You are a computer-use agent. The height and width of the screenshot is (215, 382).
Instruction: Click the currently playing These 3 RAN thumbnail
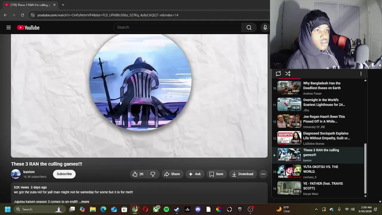click(289, 155)
